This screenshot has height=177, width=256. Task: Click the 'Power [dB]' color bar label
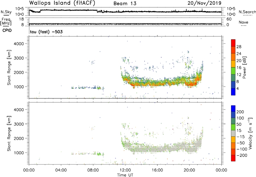(244, 67)
